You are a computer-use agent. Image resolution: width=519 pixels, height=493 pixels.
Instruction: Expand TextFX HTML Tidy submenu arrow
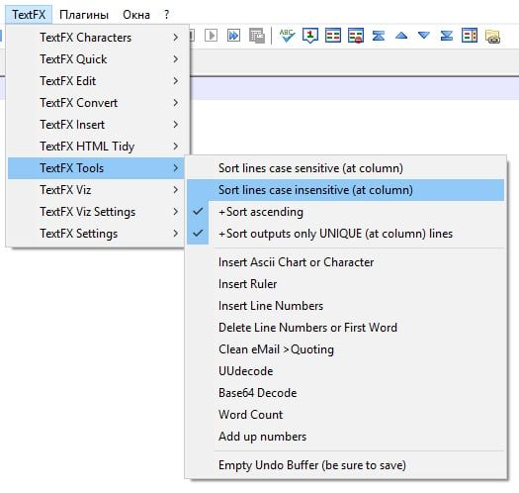tap(176, 147)
